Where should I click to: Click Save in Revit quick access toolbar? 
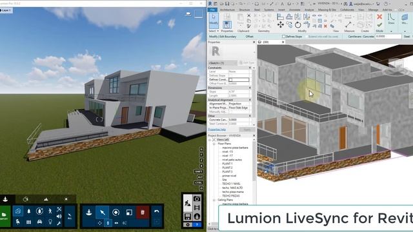point(227,3)
